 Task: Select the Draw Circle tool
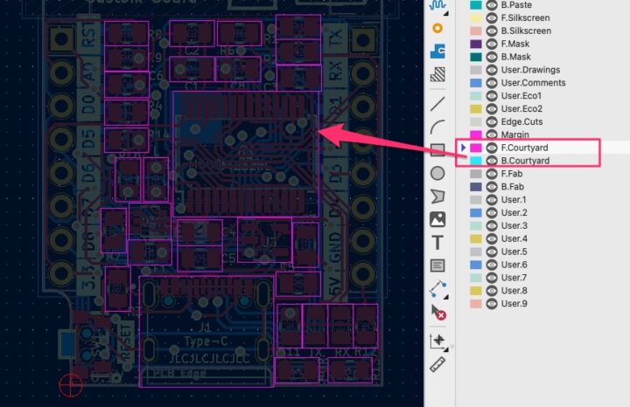(437, 173)
